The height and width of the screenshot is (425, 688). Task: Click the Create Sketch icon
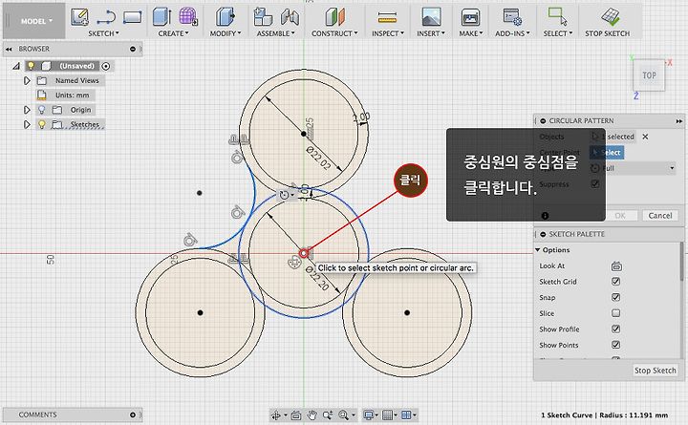pos(79,17)
